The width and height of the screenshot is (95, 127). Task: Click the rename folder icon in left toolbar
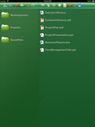[x=27, y=6]
